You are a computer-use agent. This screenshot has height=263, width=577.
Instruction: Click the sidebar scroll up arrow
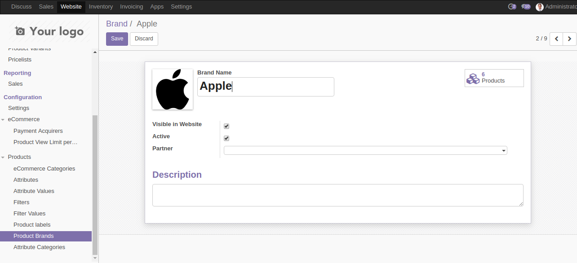[x=95, y=53]
